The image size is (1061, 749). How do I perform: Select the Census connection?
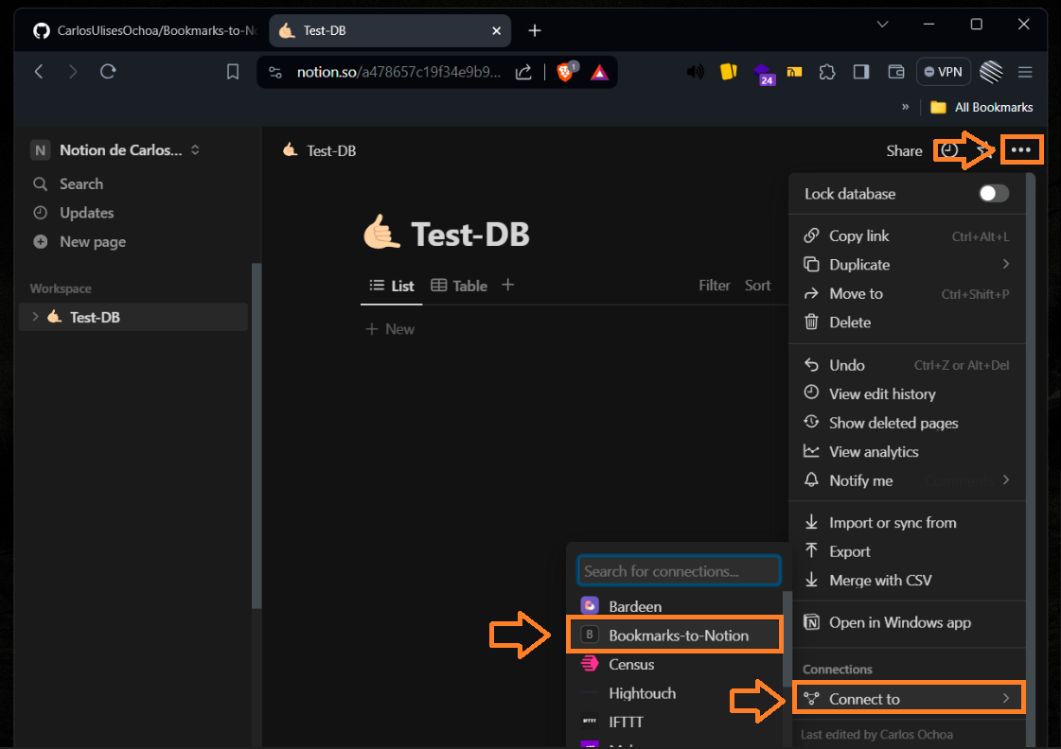point(675,665)
